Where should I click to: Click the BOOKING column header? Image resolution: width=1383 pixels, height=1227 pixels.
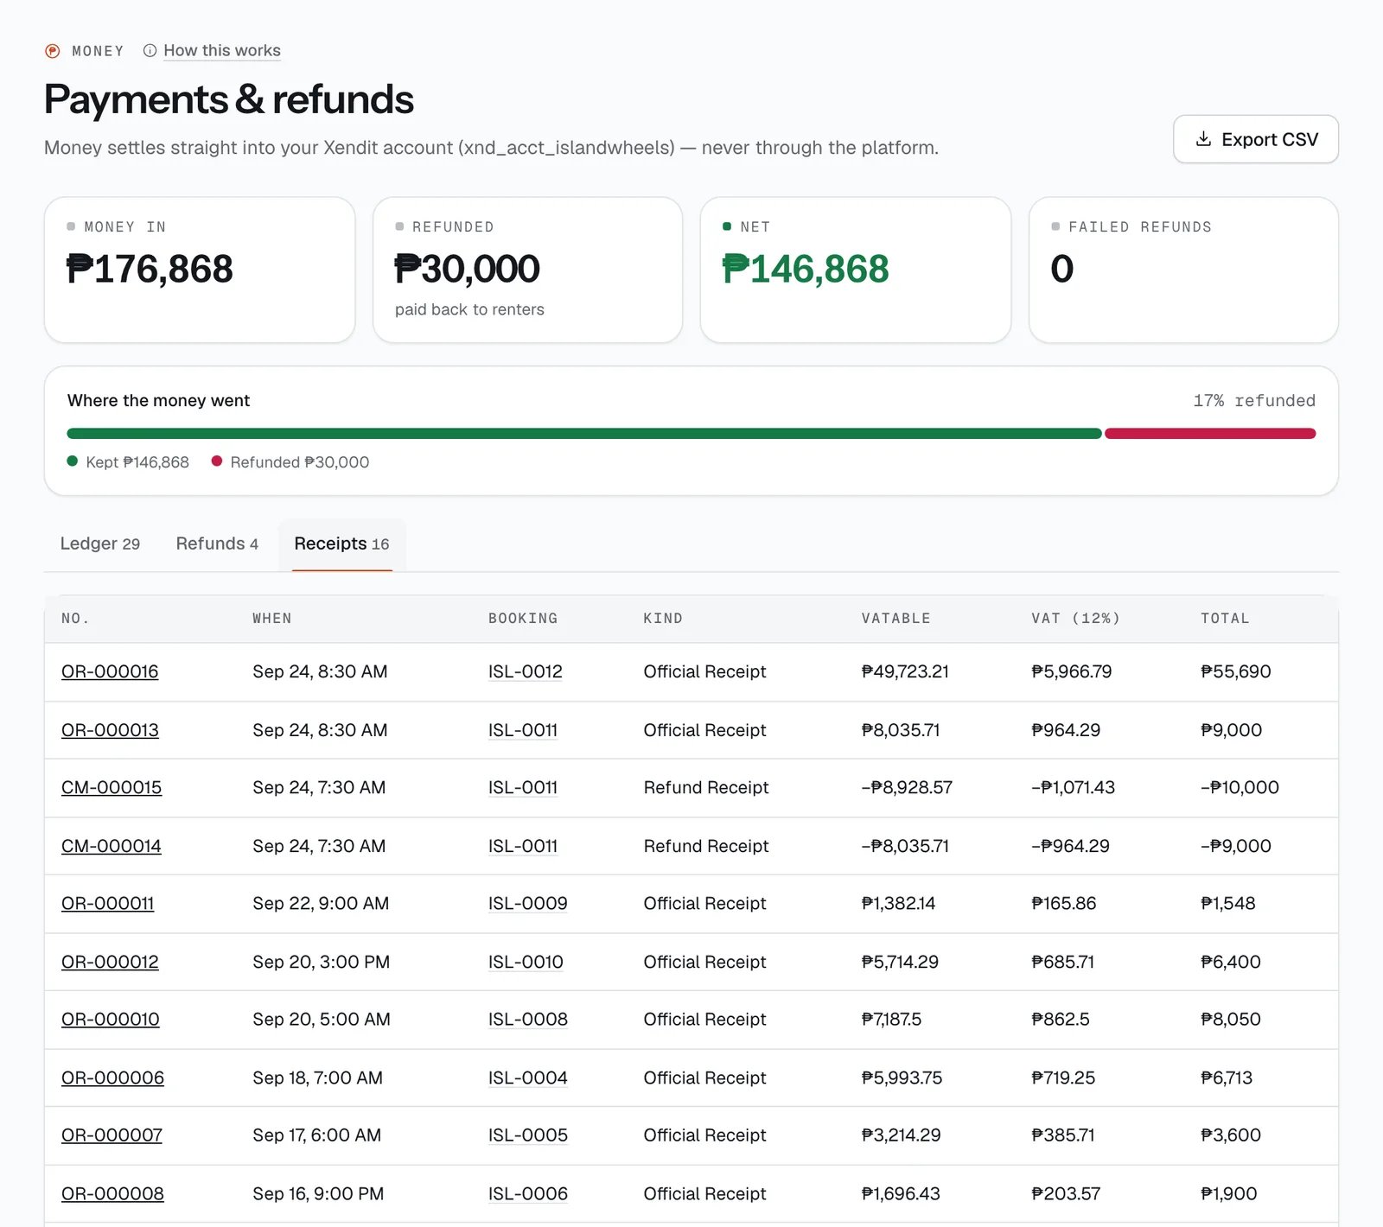pos(523,619)
